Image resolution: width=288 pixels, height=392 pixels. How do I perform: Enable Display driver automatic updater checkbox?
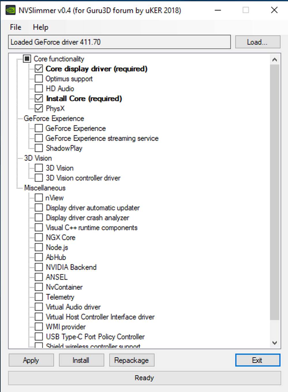[39, 208]
